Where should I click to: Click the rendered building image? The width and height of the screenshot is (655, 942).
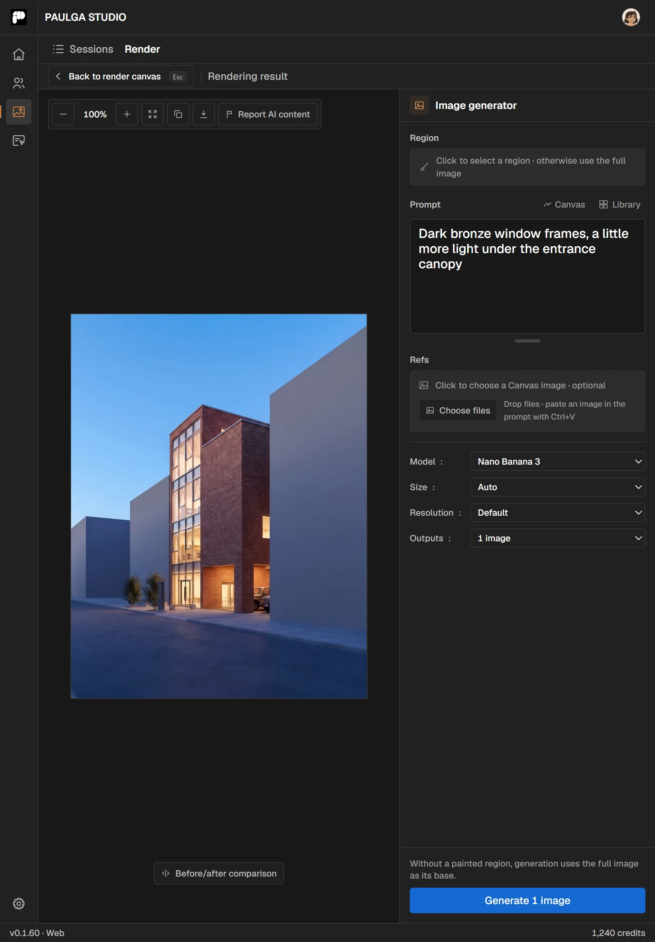tap(219, 506)
